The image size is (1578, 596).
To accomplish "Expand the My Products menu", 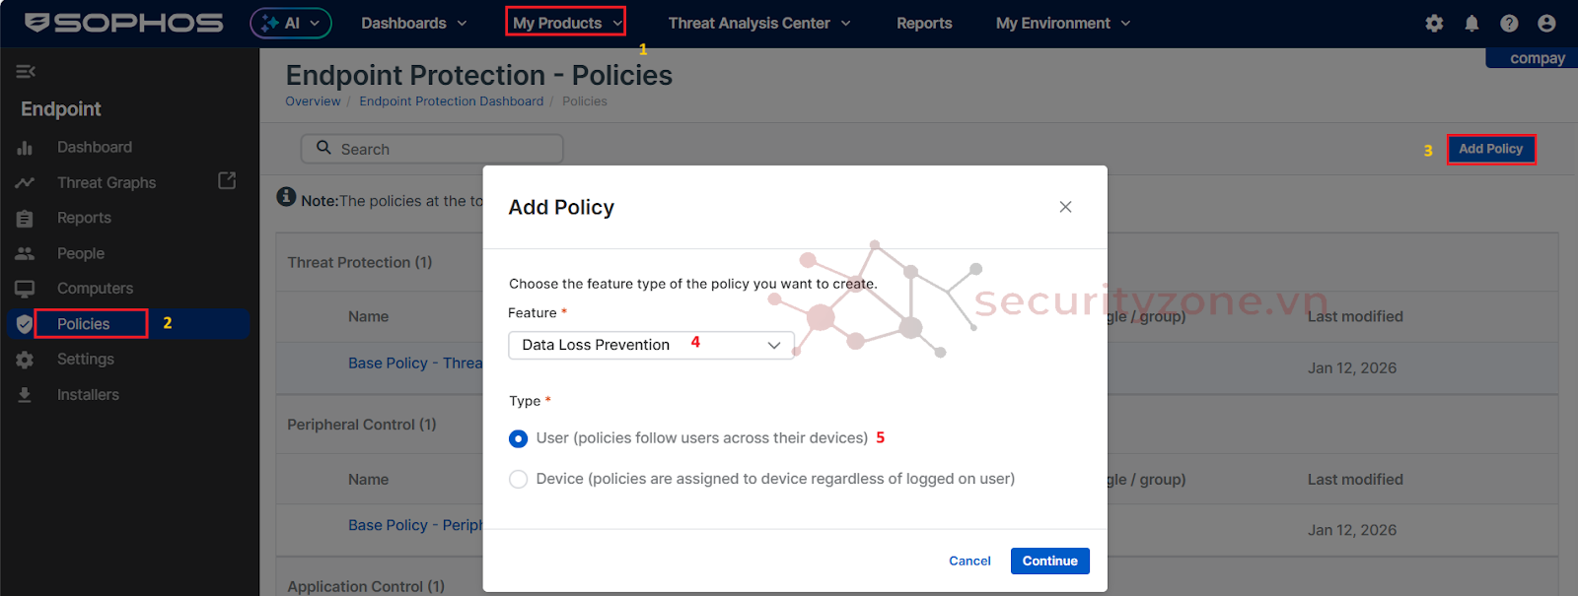I will tap(566, 23).
